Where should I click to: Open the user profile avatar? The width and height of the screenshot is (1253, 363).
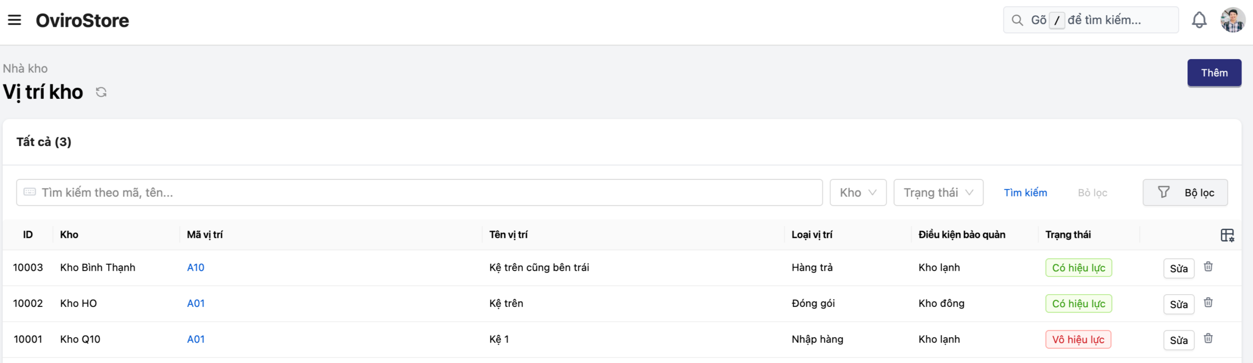1232,20
